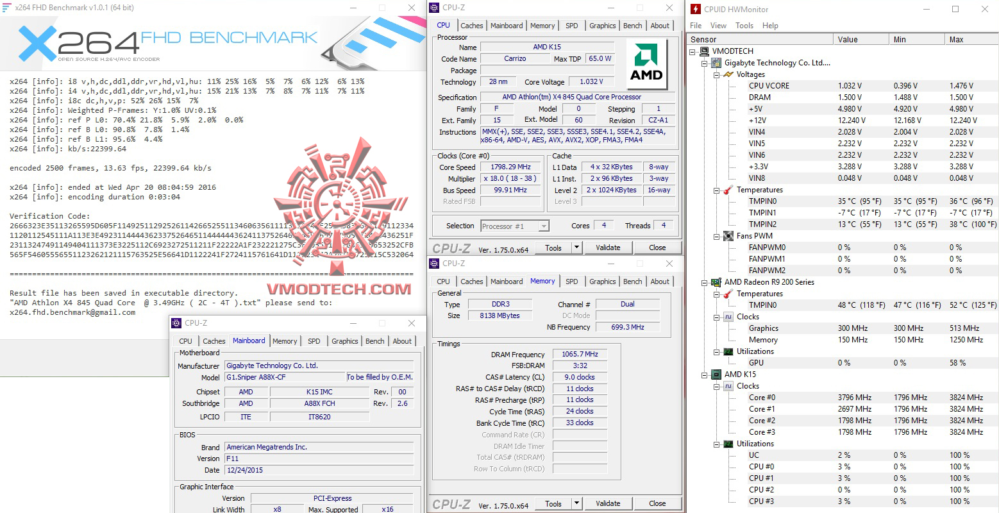Viewport: 999px width, 513px height.
Task: Click the Specification field with AMD Athlon X4 845
Action: coord(578,97)
